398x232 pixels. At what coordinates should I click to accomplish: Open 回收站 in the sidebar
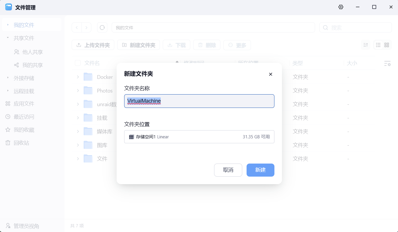(21, 143)
